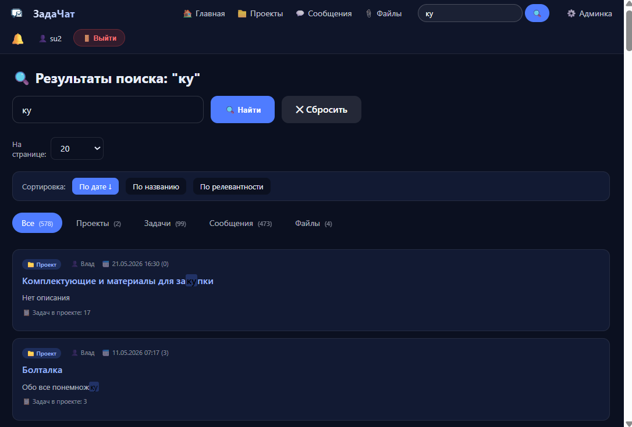Click the task list icon beside 'Задач в проекте: 3'
632x427 pixels.
pyautogui.click(x=26, y=401)
